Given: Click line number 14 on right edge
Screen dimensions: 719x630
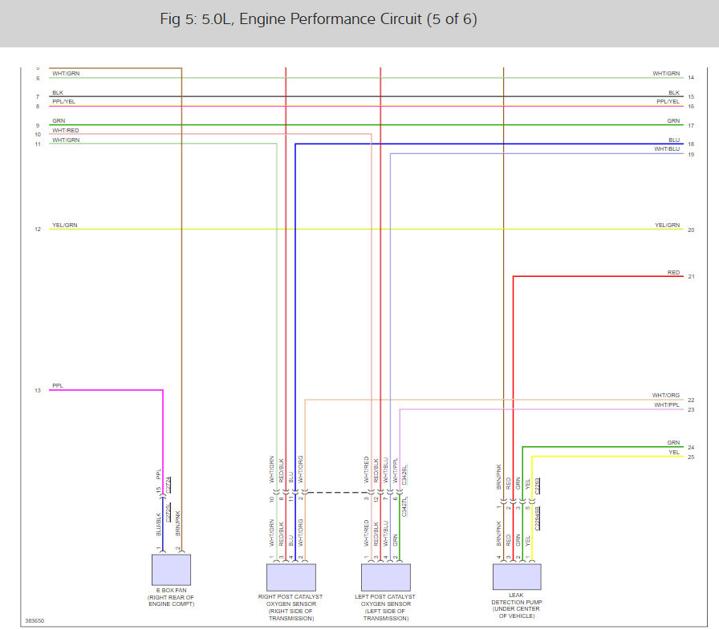Looking at the screenshot, I should click(691, 78).
